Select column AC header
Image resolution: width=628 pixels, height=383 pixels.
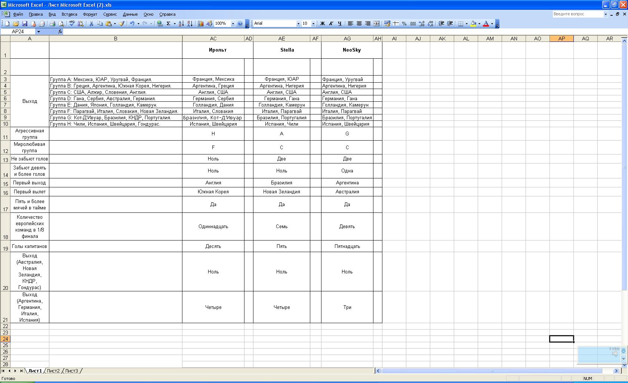[213, 39]
